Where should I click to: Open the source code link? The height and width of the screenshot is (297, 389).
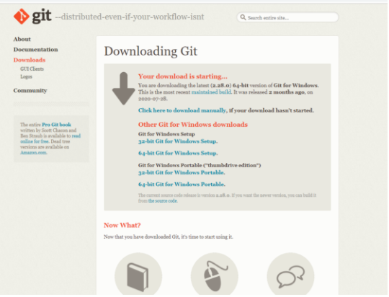163,200
